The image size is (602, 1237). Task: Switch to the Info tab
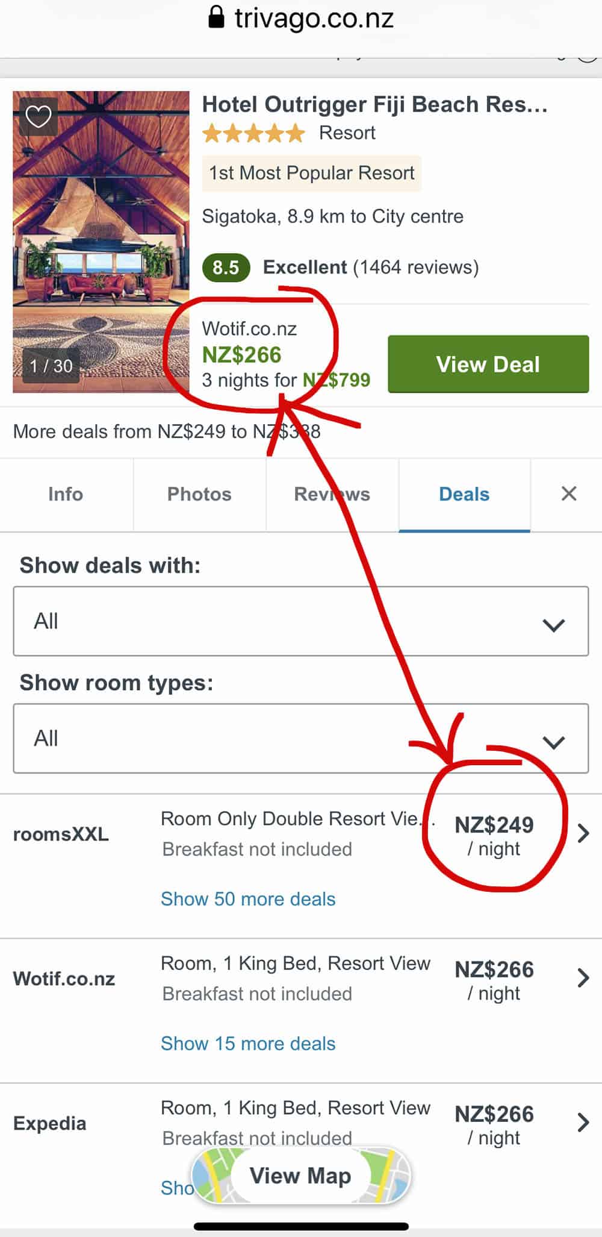coord(66,494)
